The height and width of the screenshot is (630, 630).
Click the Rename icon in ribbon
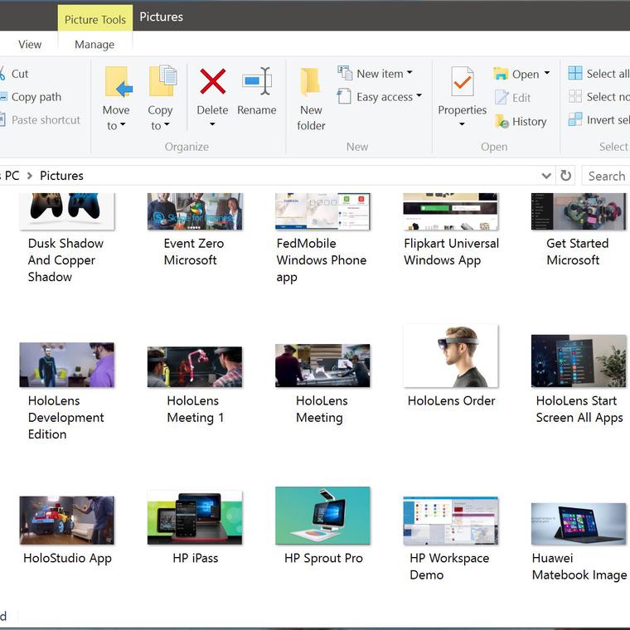(x=256, y=82)
